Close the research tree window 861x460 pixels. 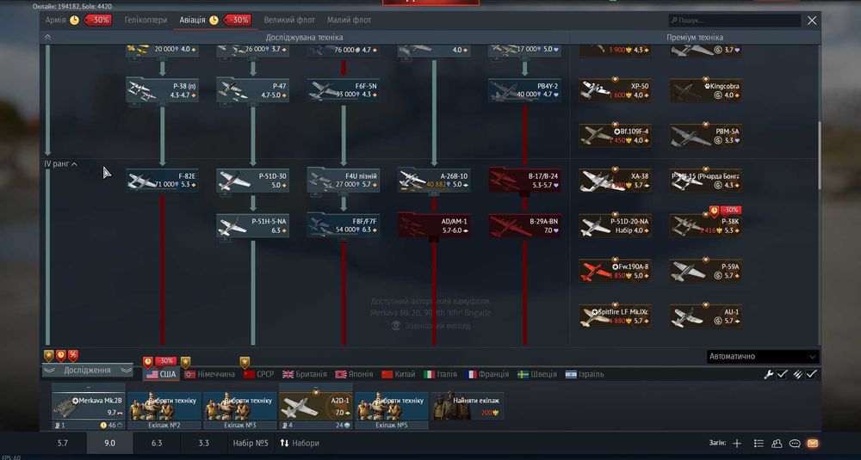812,21
